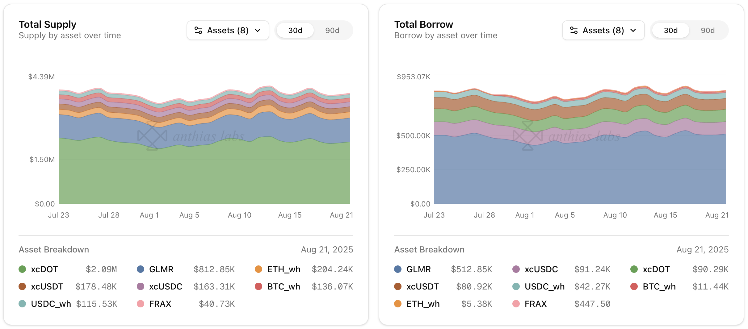This screenshot has width=748, height=329.
Task: Open the Assets (8) dropdown for Total Supply
Action: (228, 30)
